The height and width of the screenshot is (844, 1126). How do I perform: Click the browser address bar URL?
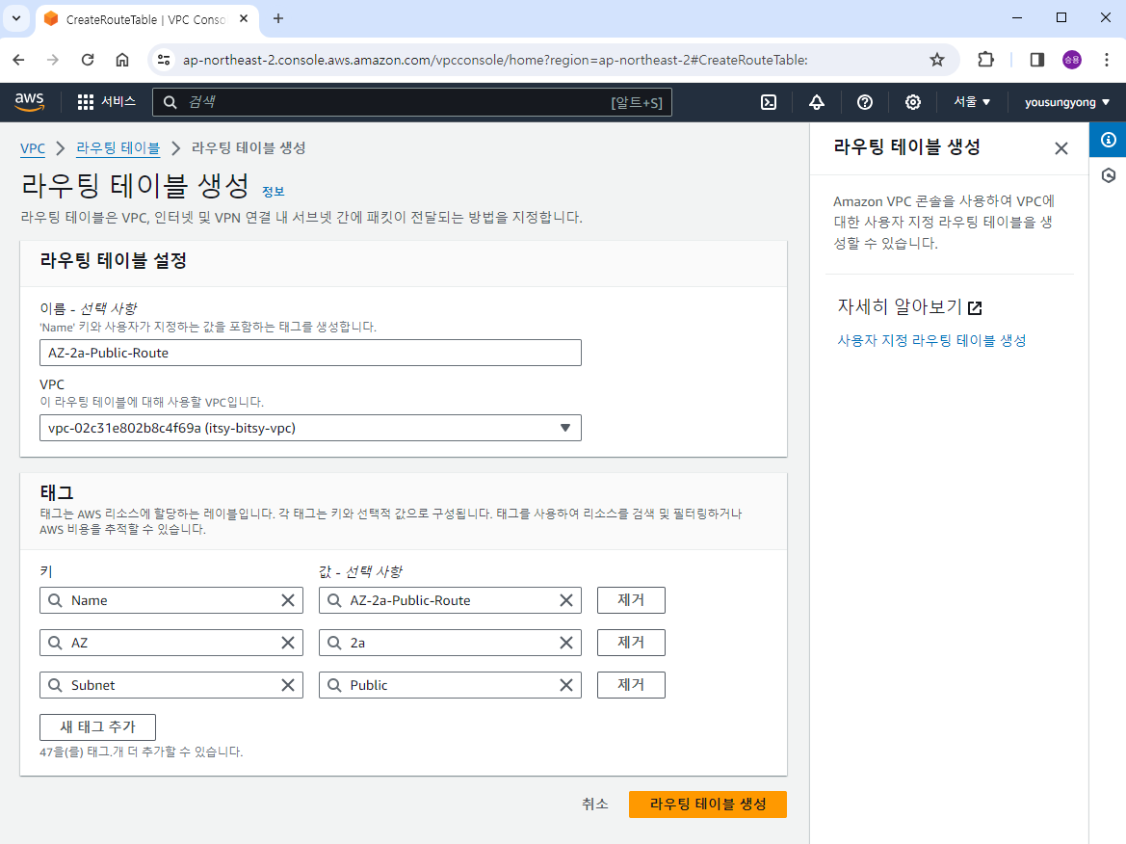click(x=495, y=60)
